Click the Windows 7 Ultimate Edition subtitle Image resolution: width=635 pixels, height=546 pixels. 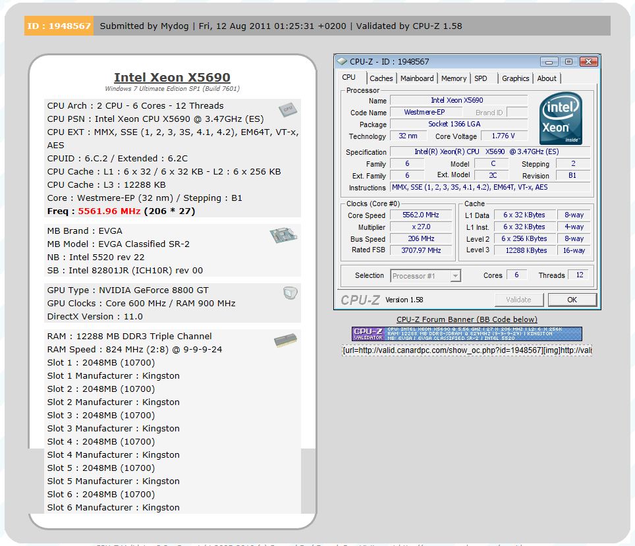pos(172,89)
